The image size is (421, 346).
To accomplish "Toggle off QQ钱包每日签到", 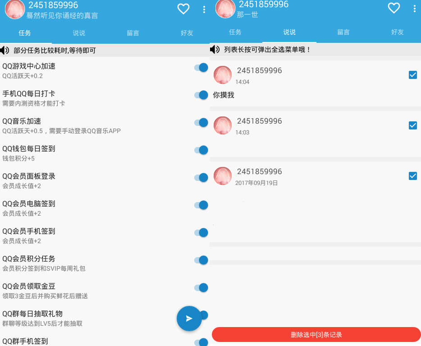I will [x=201, y=150].
